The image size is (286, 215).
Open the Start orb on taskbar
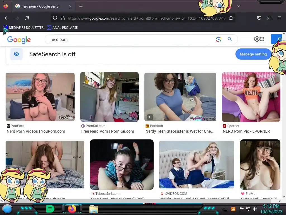click(x=7, y=209)
